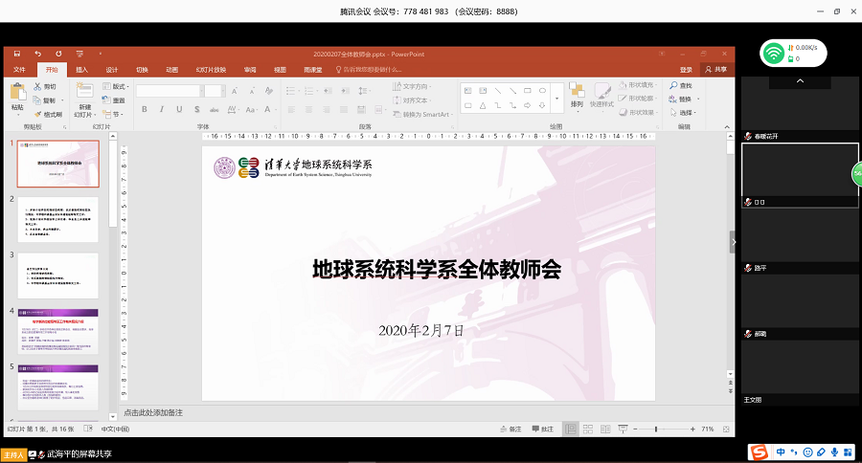Screen dimensions: 862x463
Task: Open the 文件 File tab
Action: click(20, 70)
